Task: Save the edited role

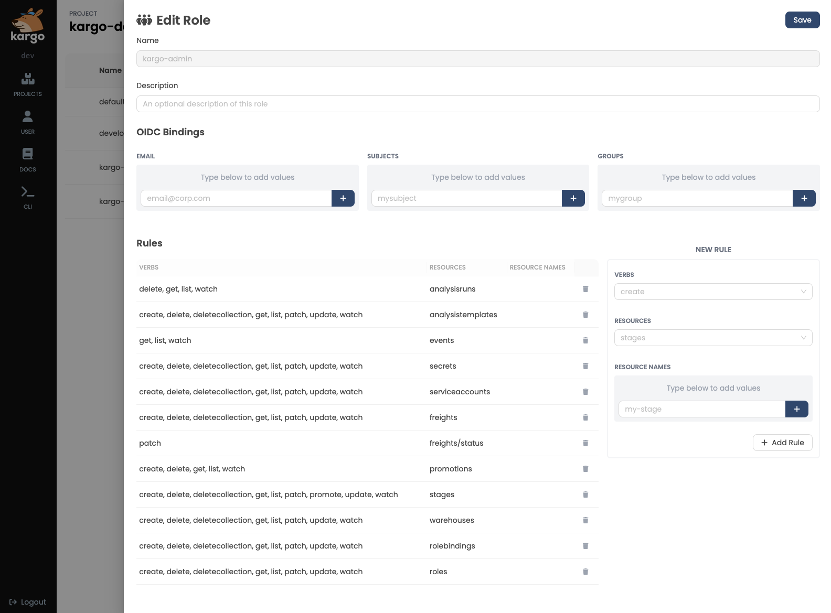Action: pos(802,20)
